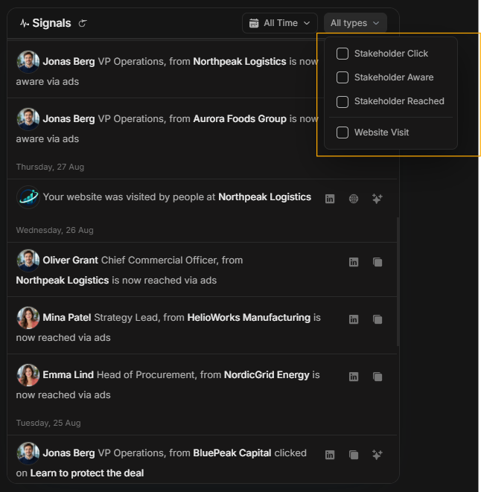This screenshot has height=492, width=481.
Task: Click sparkle AI icon on website visit row
Action: click(377, 199)
